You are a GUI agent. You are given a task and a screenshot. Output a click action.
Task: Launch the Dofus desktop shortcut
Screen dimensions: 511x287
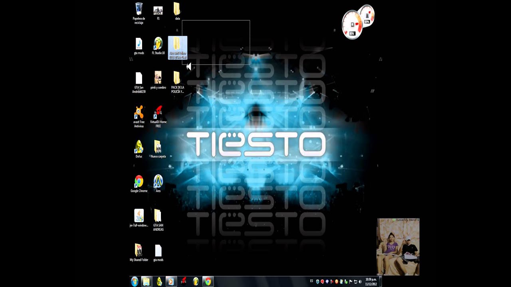pos(139,149)
